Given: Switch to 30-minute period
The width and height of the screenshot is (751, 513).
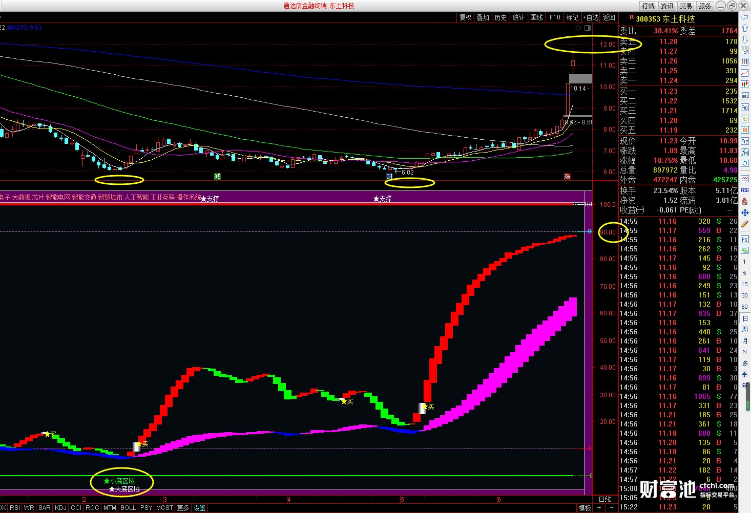Looking at the screenshot, I should (744, 295).
